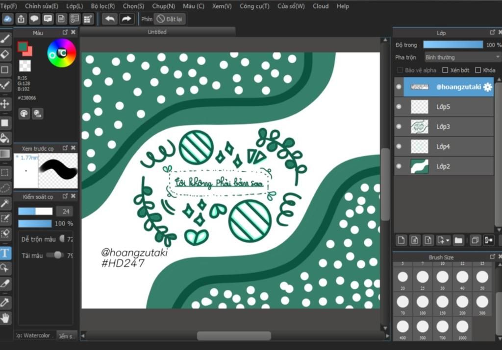Open the Xem(V) menu
Viewport: 502px width, 350px height.
[222, 6]
